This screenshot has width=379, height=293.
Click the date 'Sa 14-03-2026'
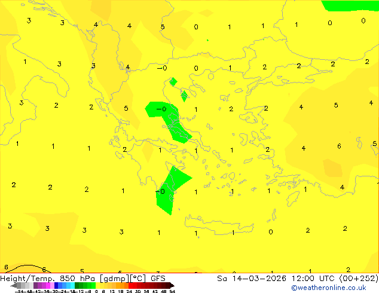(x=252, y=278)
